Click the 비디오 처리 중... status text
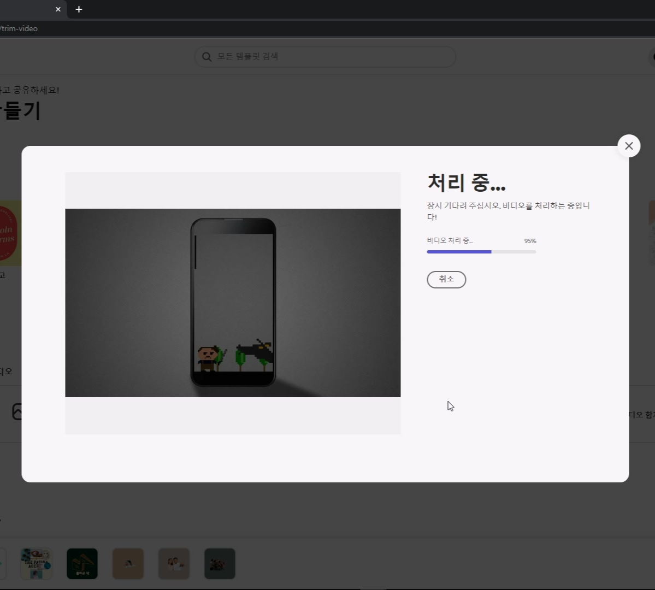 tap(450, 240)
